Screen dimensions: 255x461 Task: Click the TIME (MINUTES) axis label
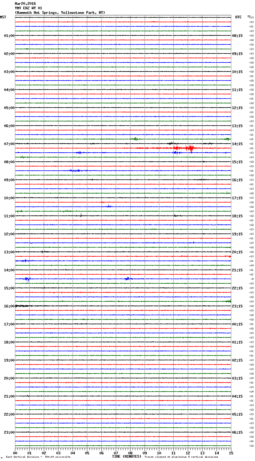pyautogui.click(x=127, y=456)
